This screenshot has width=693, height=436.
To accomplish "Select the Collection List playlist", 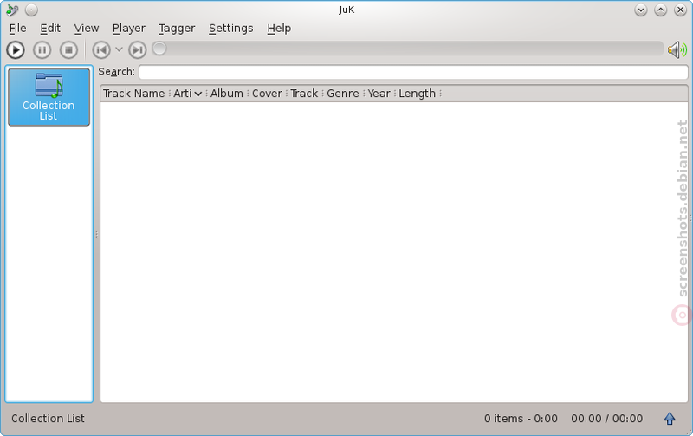I will click(x=49, y=97).
